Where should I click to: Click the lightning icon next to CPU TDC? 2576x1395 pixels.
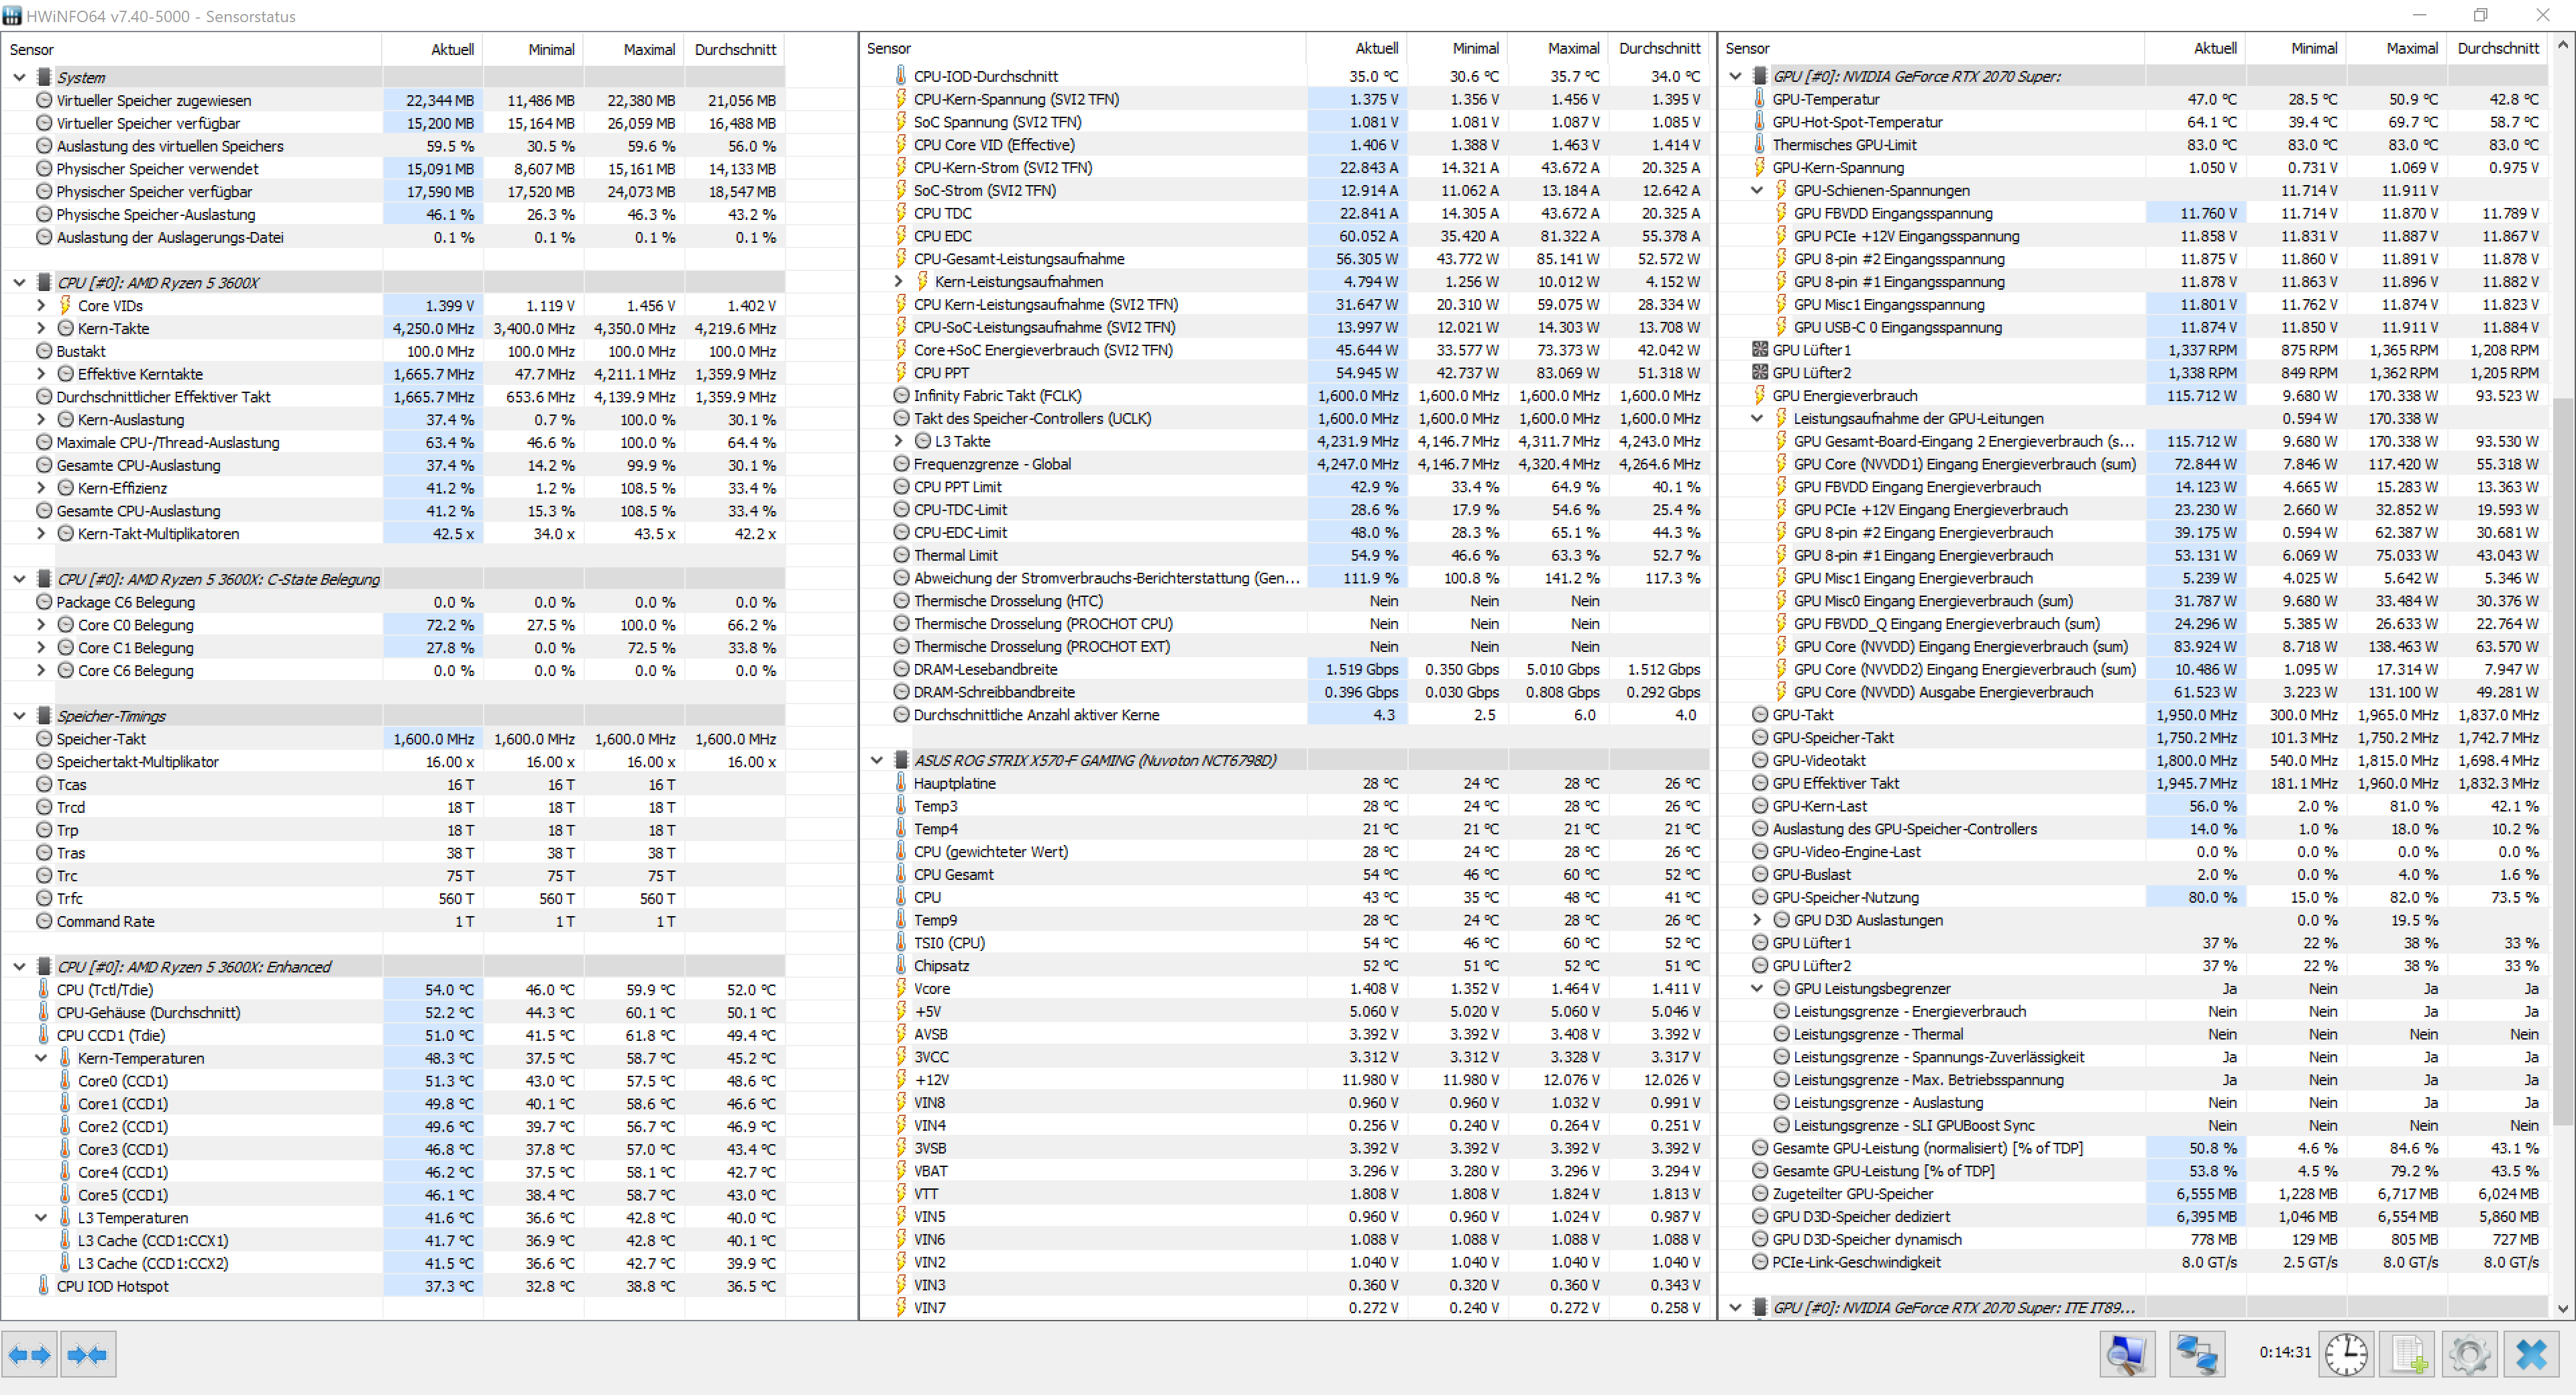[x=901, y=213]
